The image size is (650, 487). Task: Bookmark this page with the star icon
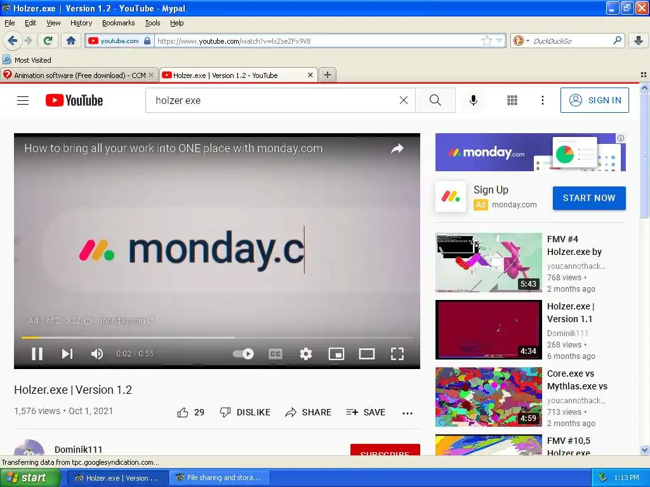(x=487, y=41)
